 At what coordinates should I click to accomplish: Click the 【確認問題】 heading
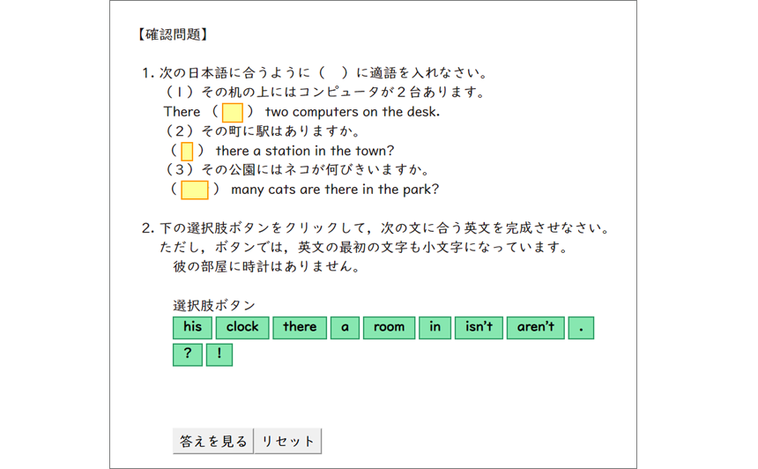pos(173,34)
